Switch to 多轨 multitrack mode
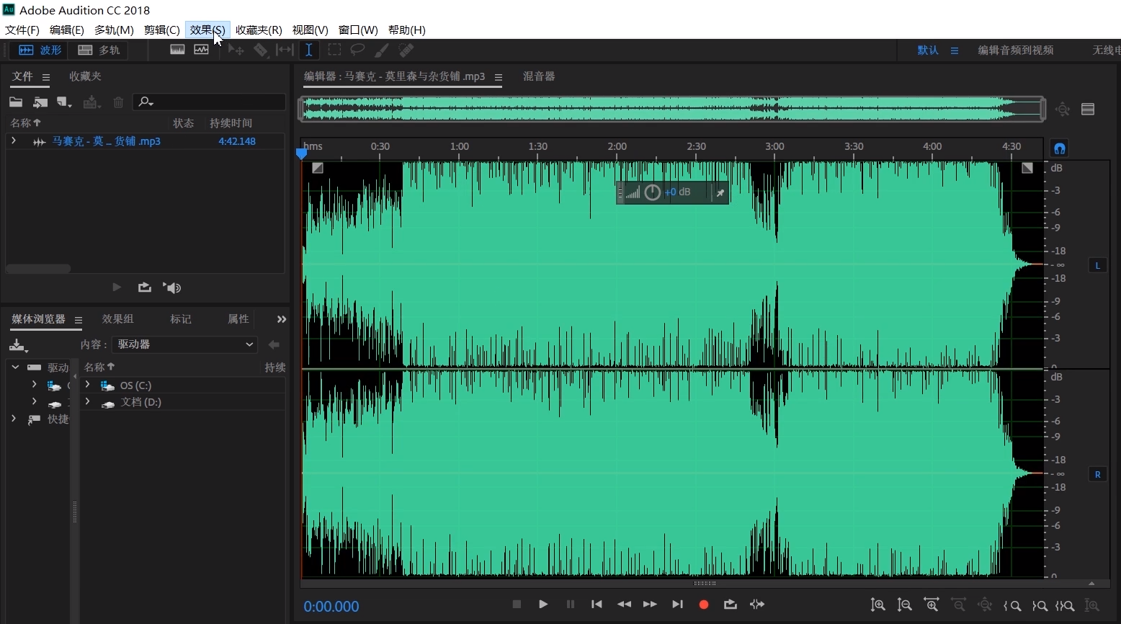Image resolution: width=1121 pixels, height=624 pixels. (99, 50)
